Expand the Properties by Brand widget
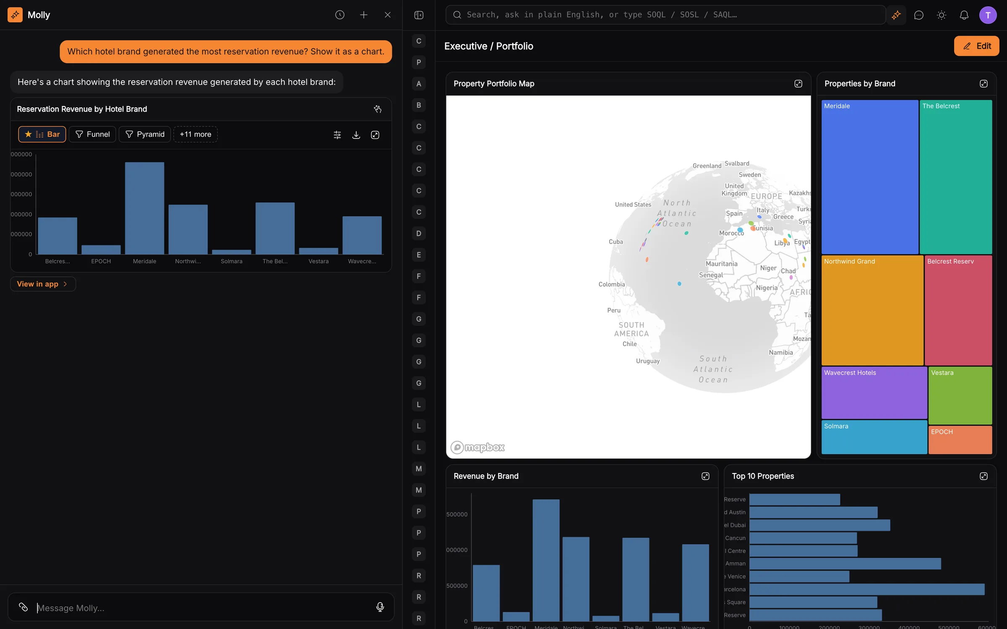 [984, 84]
